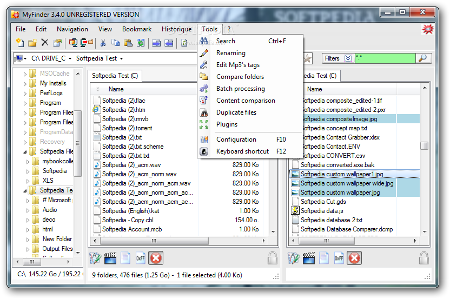Click the Cut scissors icon
The image size is (450, 299).
coord(103,43)
